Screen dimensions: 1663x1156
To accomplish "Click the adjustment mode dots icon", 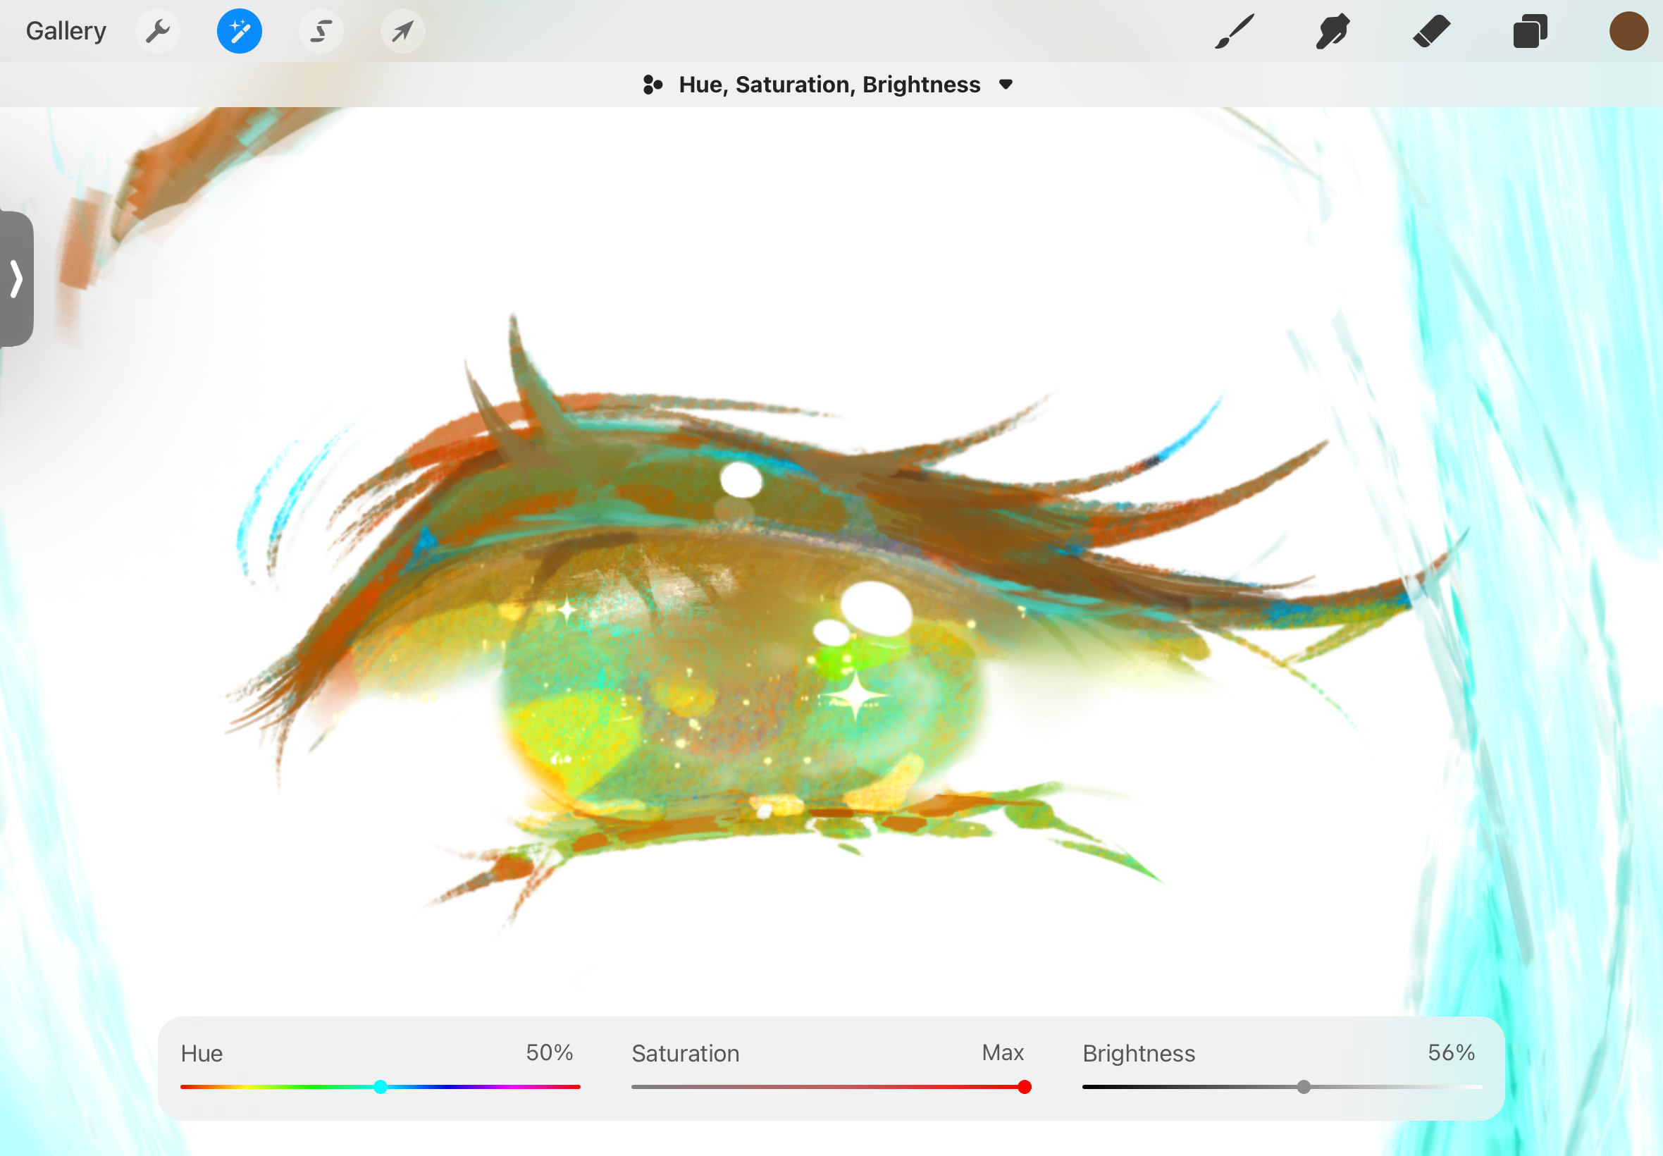I will coord(653,85).
